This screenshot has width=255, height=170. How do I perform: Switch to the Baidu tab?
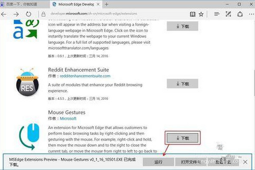click(24, 4)
